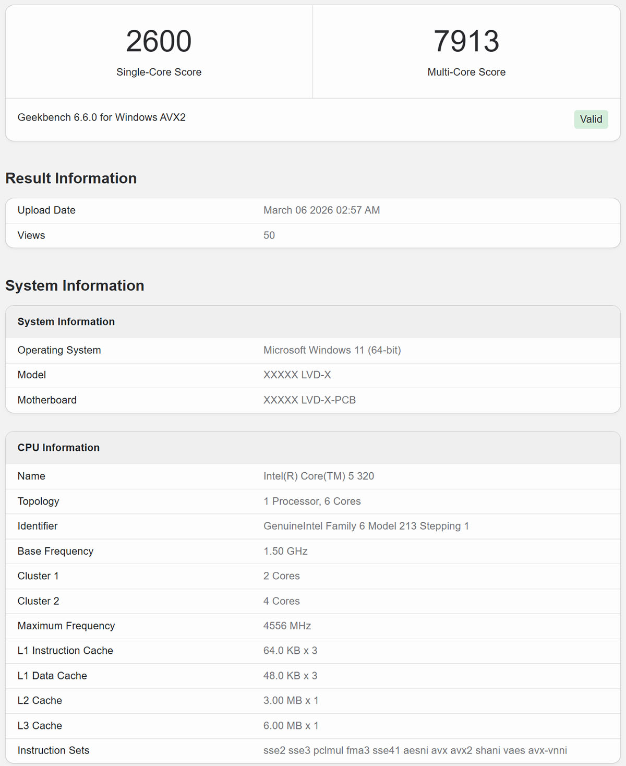Click the Microsoft Windows 11 (64-bit) value
This screenshot has height=766, width=626.
click(x=332, y=350)
